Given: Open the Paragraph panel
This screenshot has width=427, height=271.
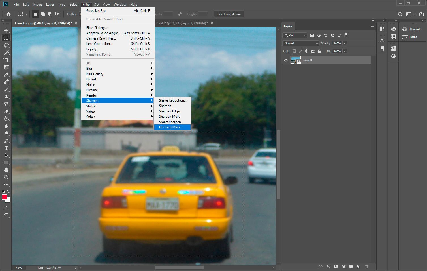Looking at the screenshot, I should click(x=382, y=48).
